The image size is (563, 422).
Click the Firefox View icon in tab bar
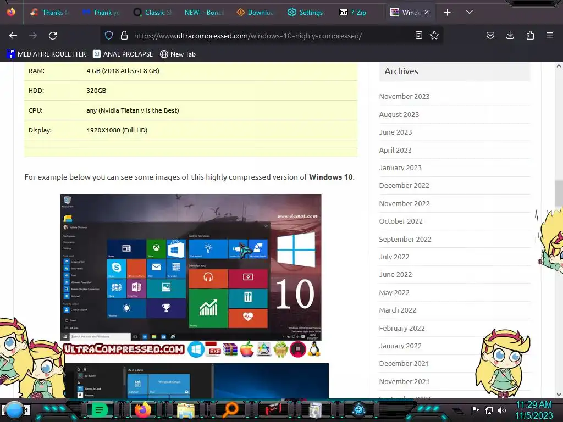pos(11,12)
